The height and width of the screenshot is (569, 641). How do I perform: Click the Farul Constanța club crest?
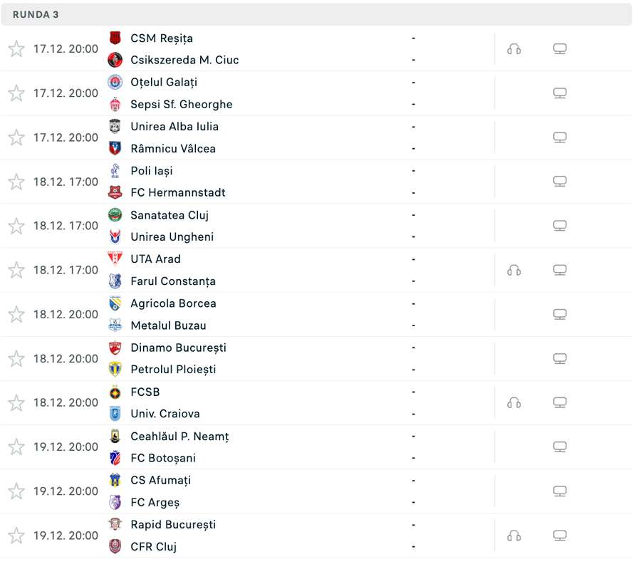115,281
